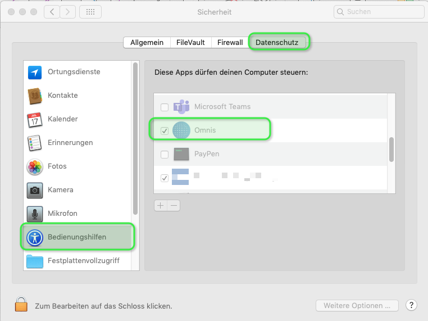Click the Weitere Optionen button
Image resolution: width=428 pixels, height=321 pixels.
pos(357,306)
